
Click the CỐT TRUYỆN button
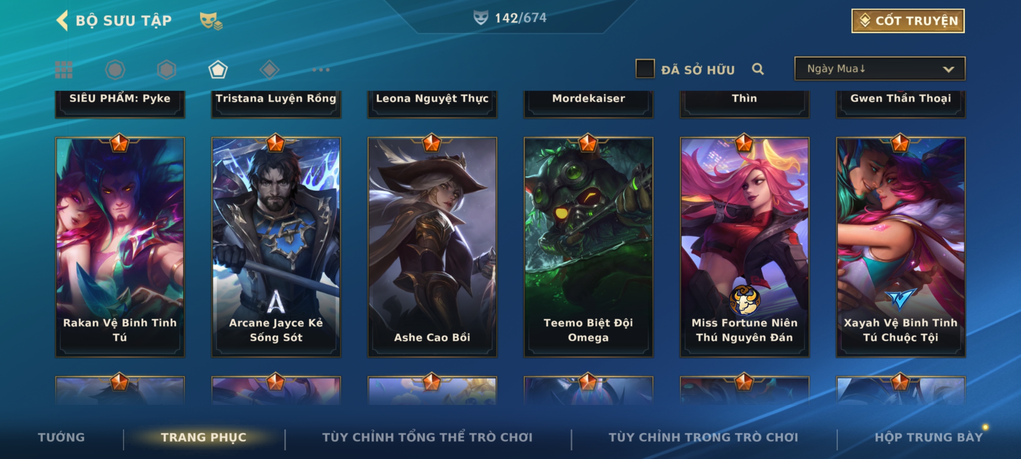(908, 21)
